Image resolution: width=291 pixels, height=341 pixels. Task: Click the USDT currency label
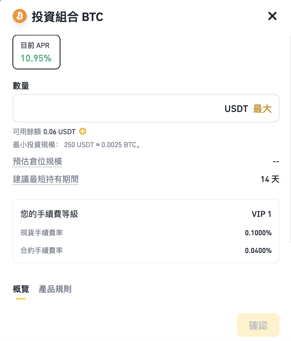(x=236, y=109)
